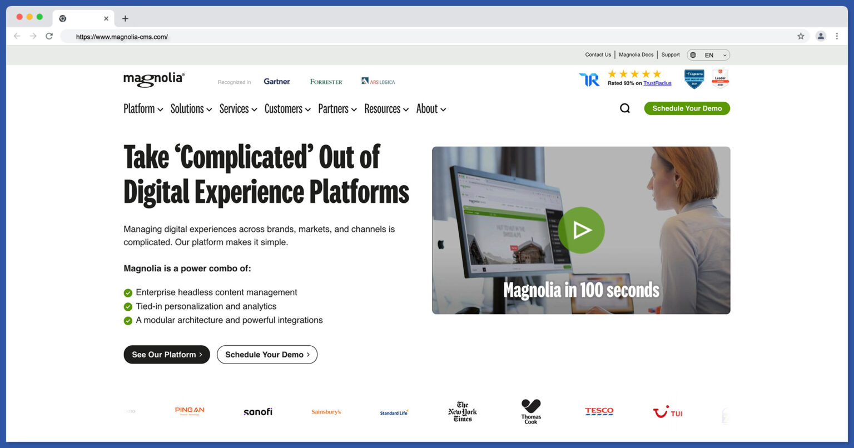Click the TUI customer logo
Screen dimensions: 854x448
[x=667, y=412]
